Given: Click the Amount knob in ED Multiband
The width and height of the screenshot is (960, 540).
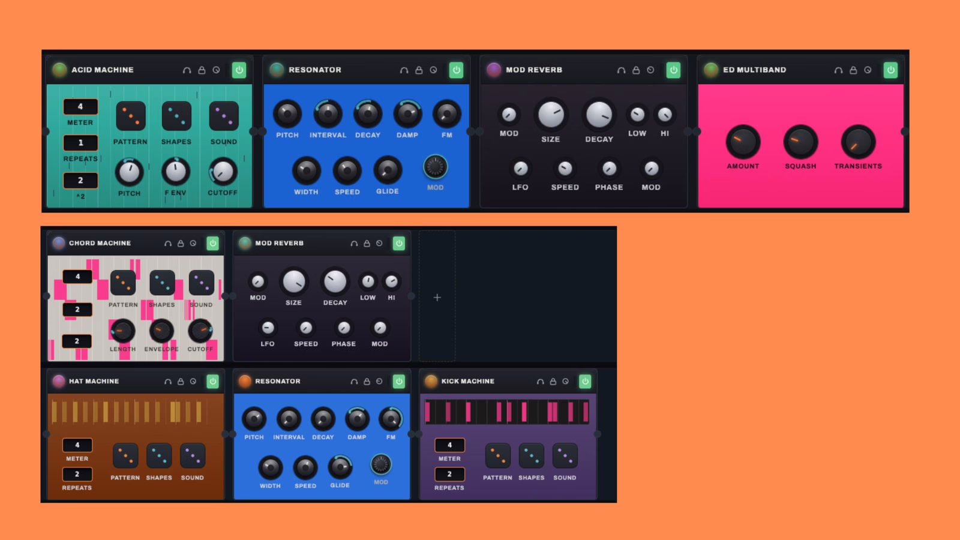Looking at the screenshot, I should pos(743,142).
